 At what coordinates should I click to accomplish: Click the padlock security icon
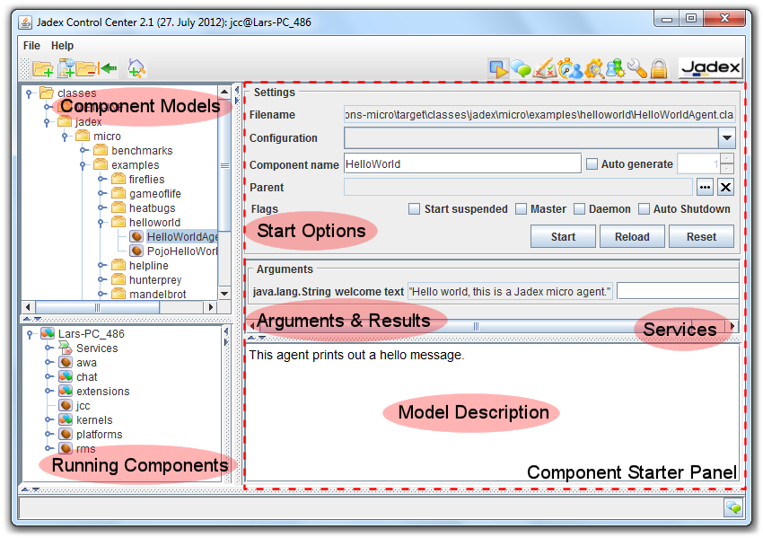point(659,68)
